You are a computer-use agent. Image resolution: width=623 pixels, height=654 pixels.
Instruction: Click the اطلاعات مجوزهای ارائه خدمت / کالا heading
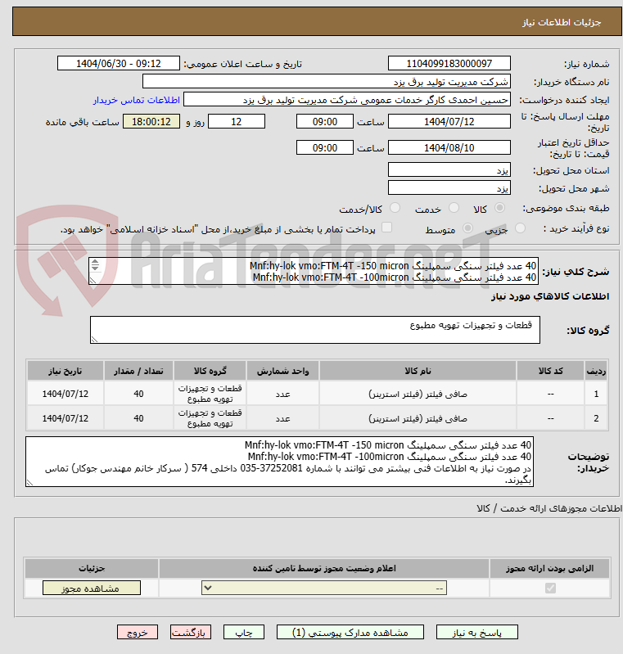pyautogui.click(x=549, y=508)
